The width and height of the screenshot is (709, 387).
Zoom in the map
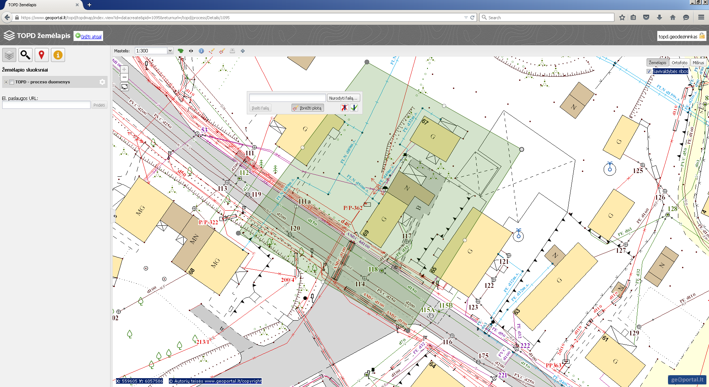coord(125,69)
